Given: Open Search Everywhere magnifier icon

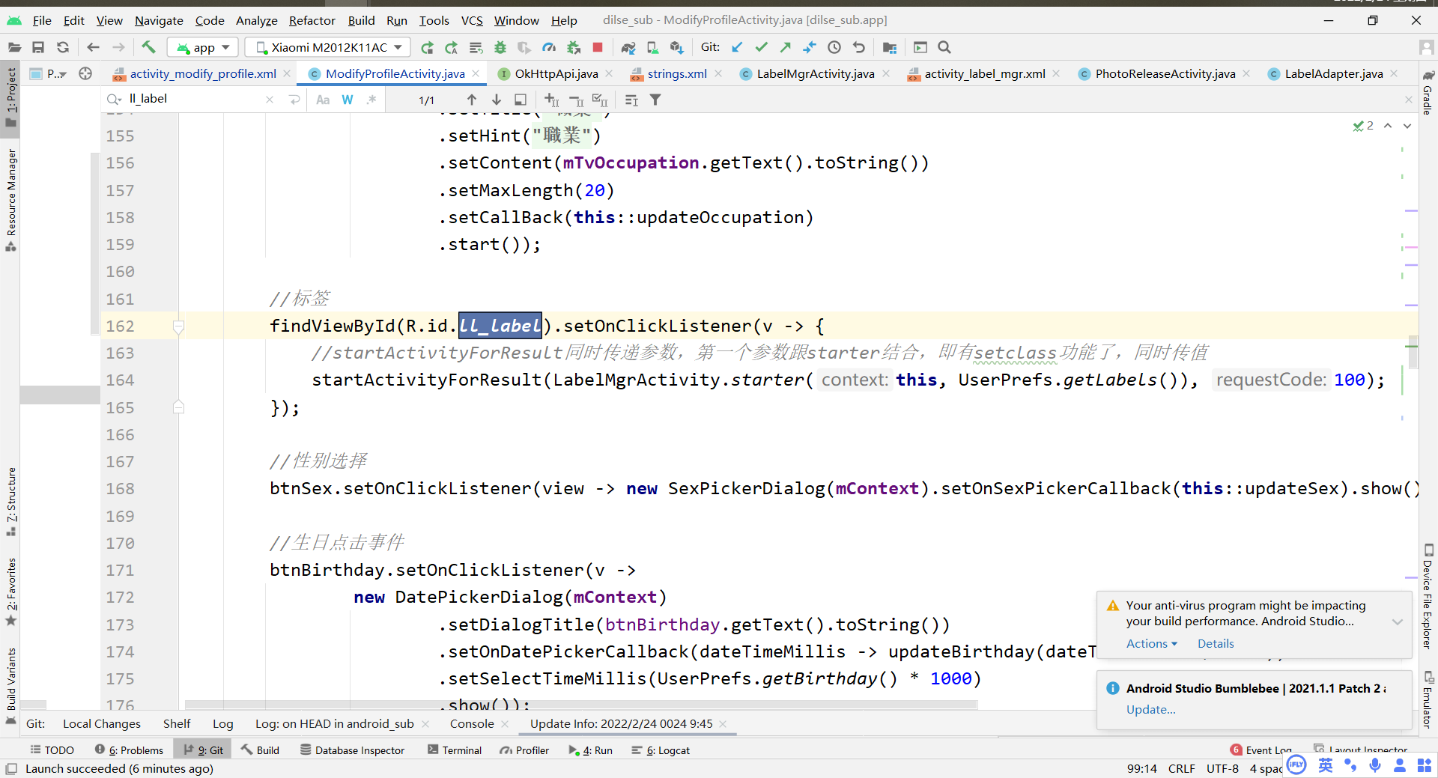Looking at the screenshot, I should coord(944,47).
